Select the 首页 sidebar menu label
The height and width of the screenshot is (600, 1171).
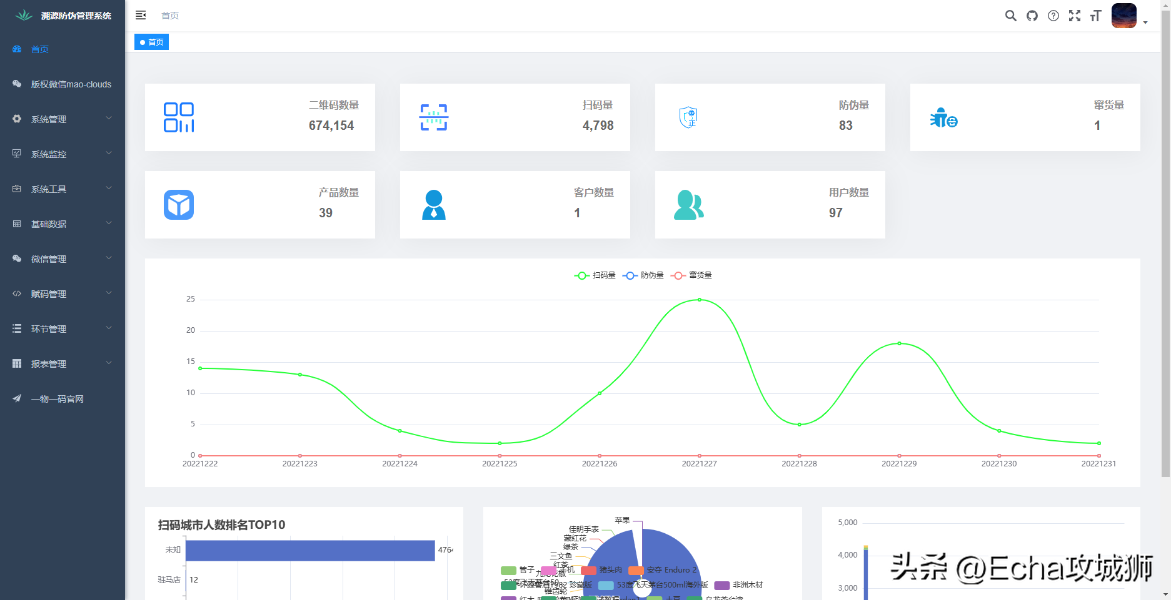pos(40,49)
